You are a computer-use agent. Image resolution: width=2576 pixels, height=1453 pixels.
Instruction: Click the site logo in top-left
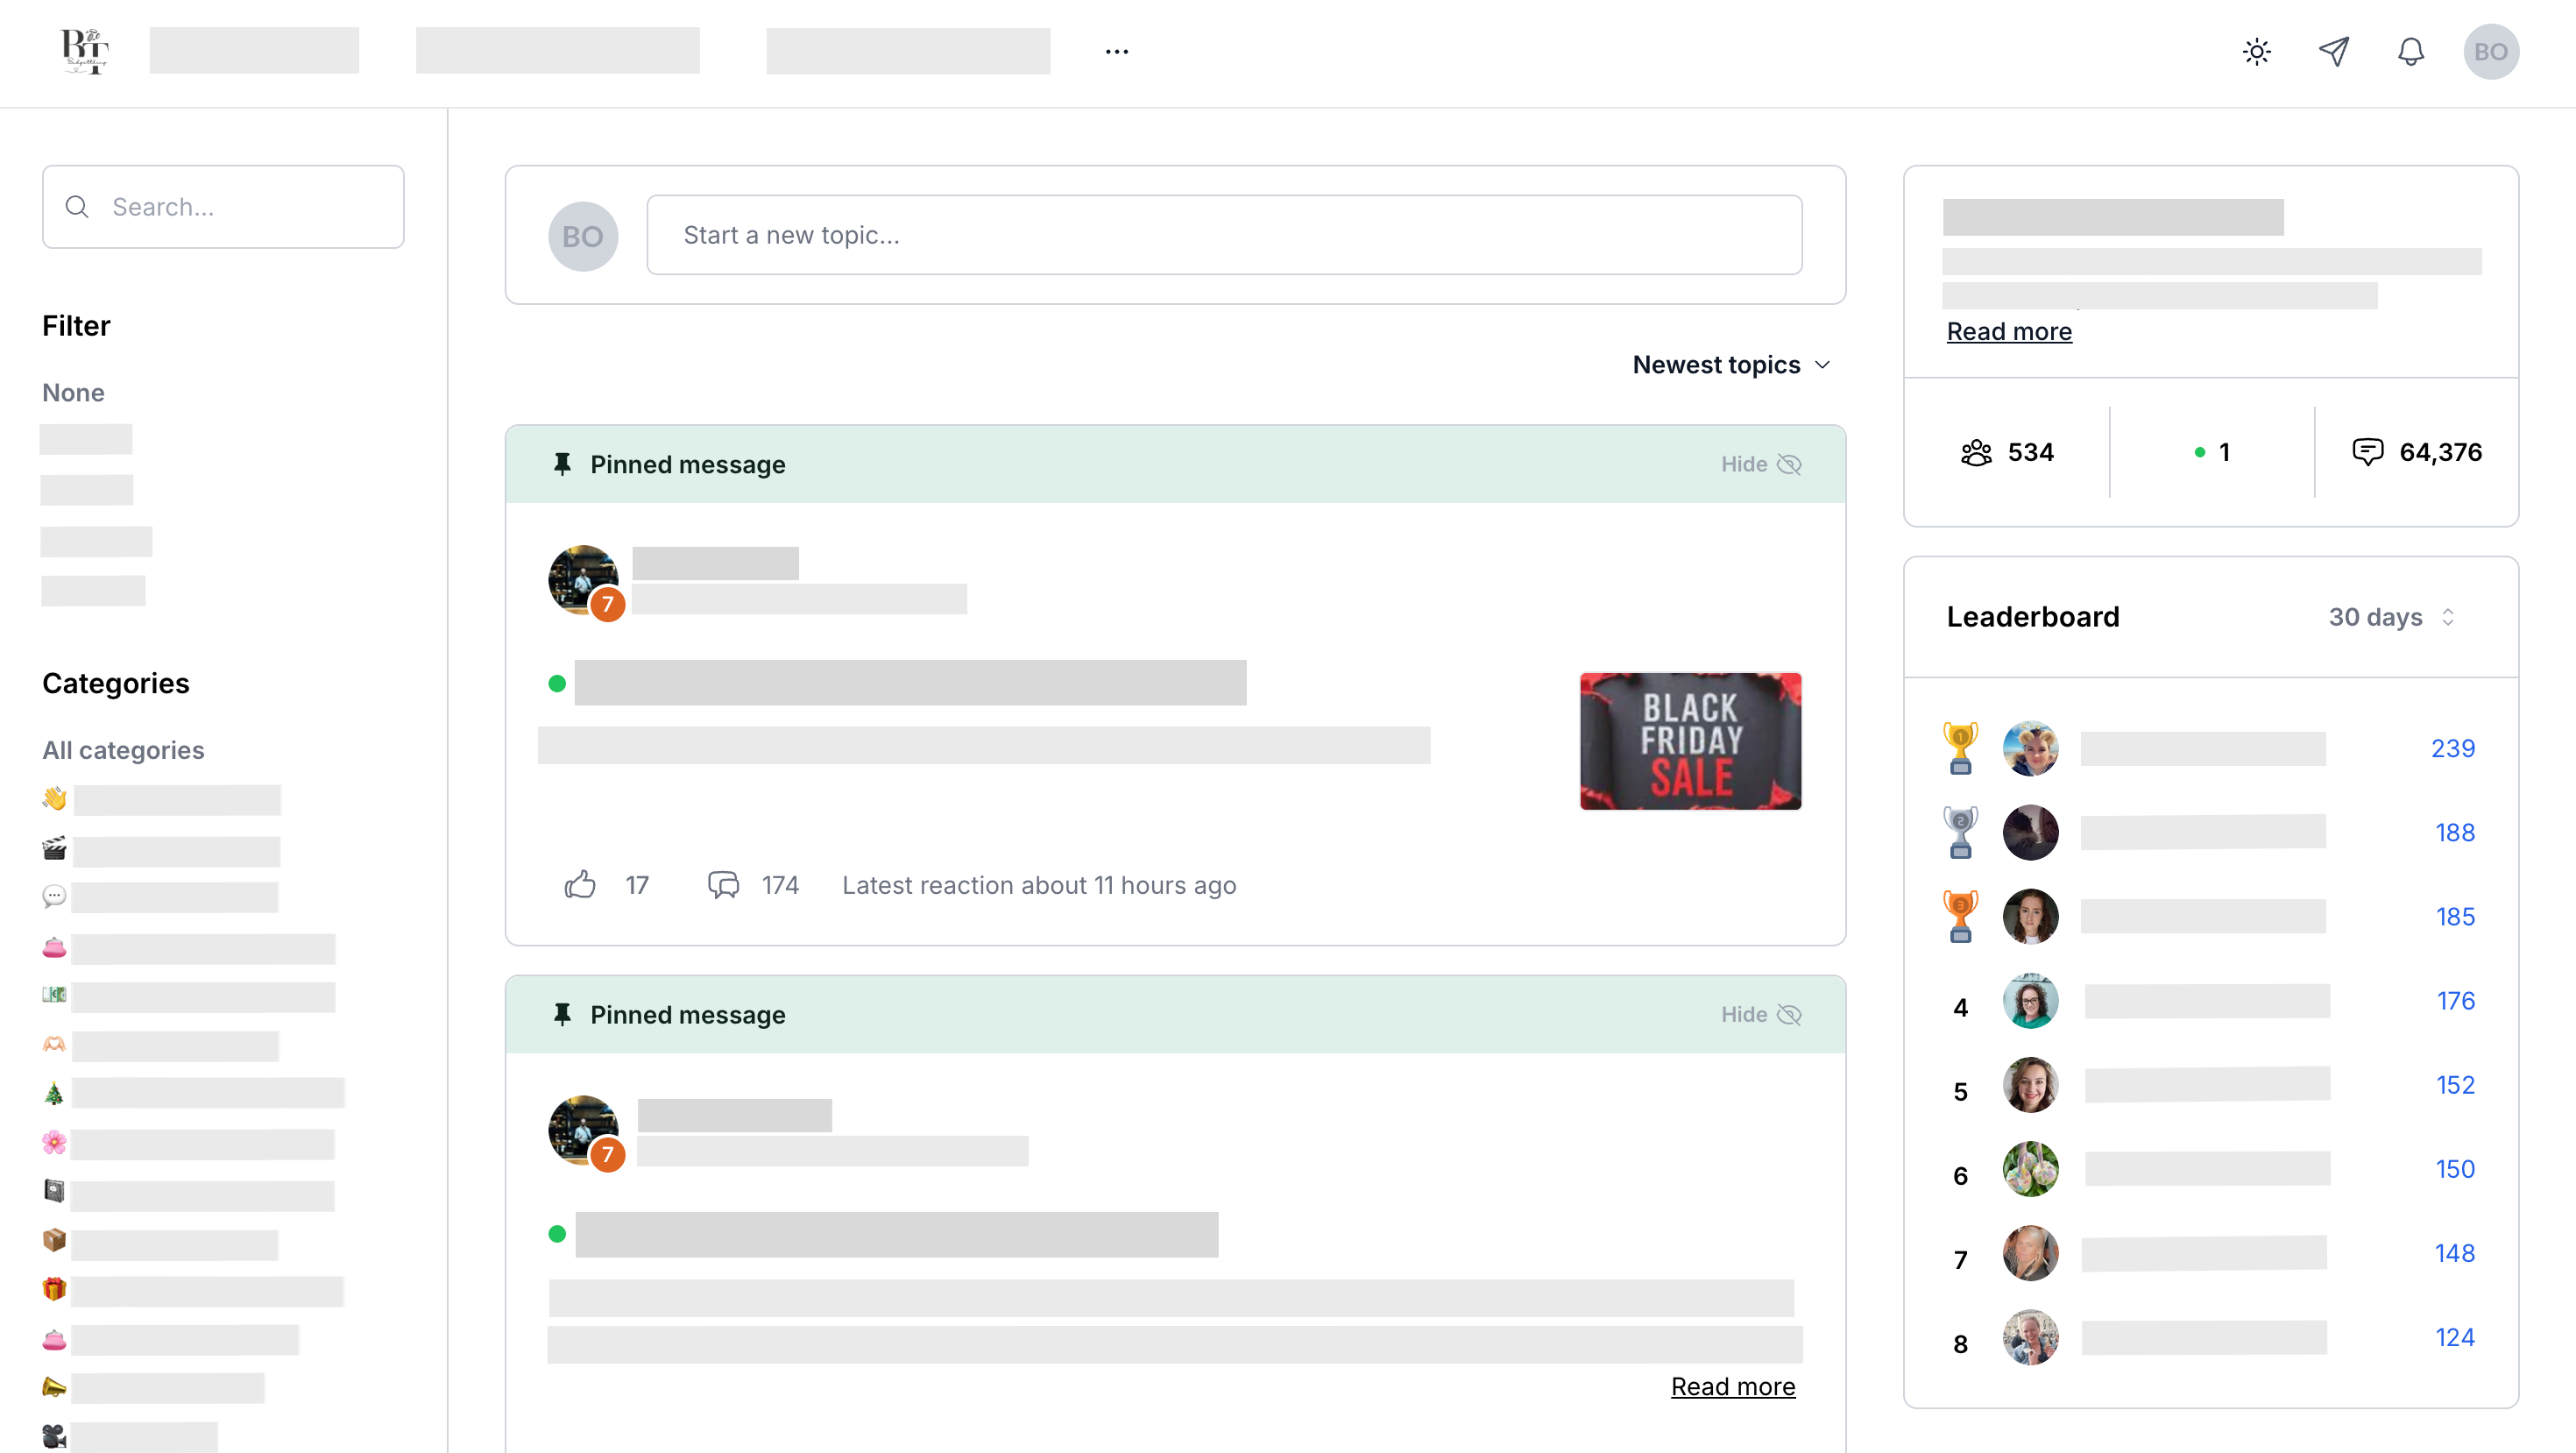click(x=84, y=50)
